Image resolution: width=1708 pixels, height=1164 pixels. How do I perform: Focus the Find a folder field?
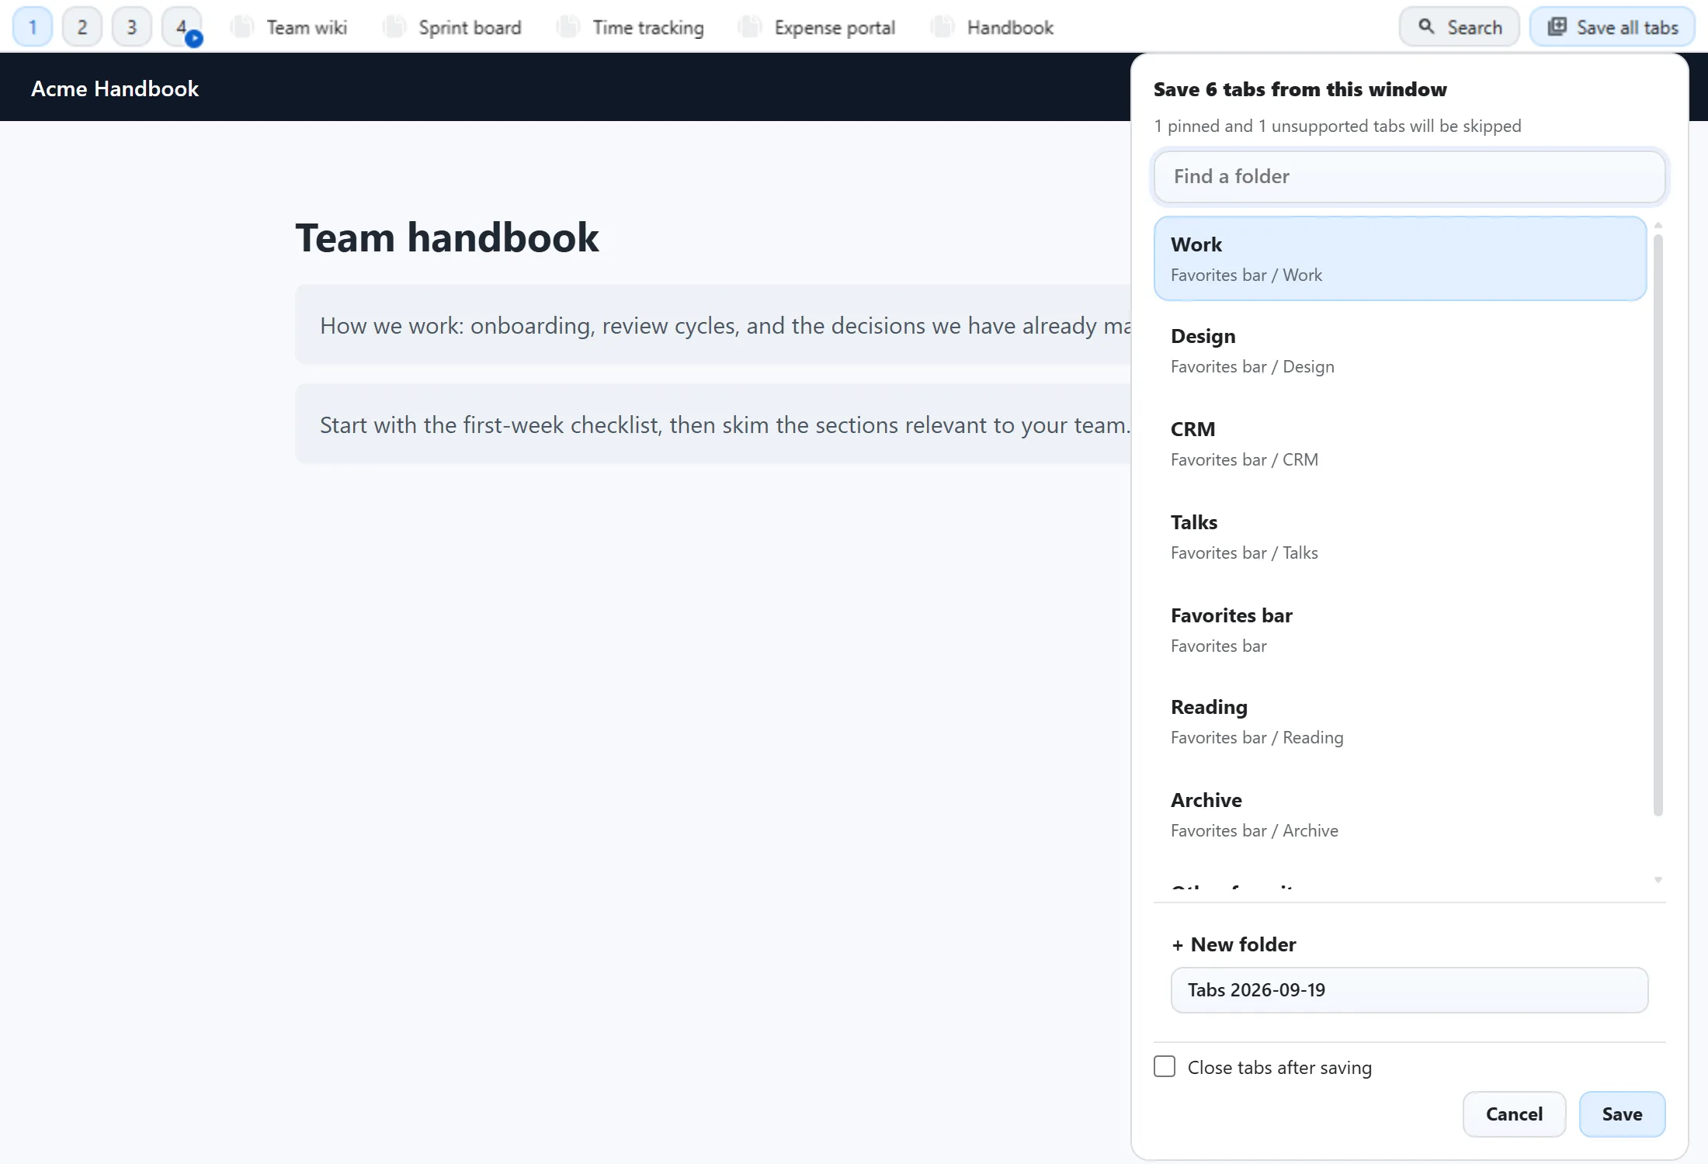1409,176
